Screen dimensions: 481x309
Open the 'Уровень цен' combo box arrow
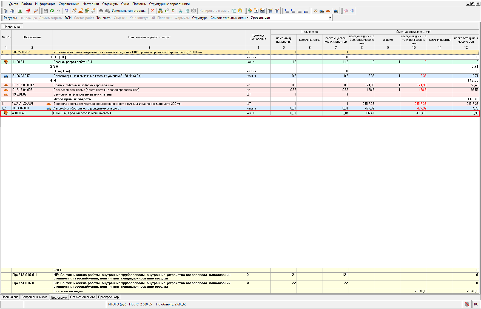pyautogui.click(x=330, y=18)
